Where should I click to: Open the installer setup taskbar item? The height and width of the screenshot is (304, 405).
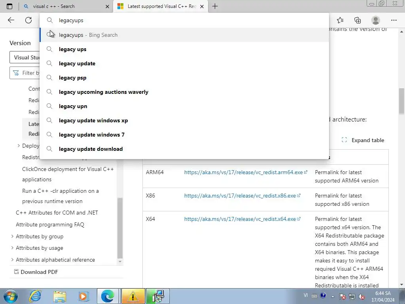coord(158,296)
